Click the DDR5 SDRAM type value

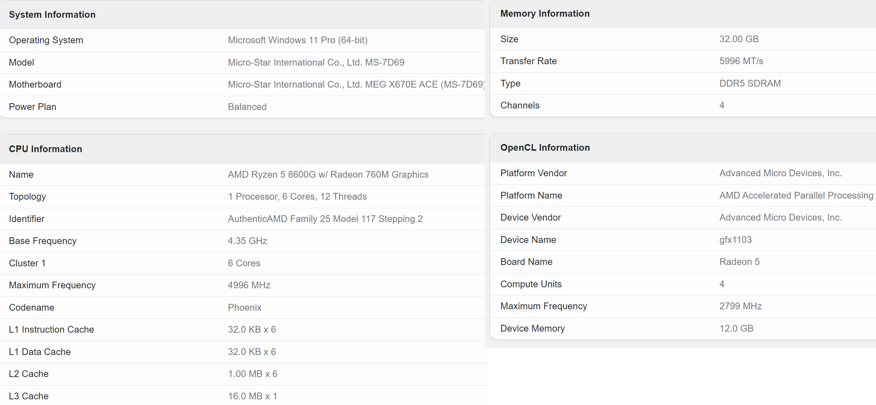750,83
